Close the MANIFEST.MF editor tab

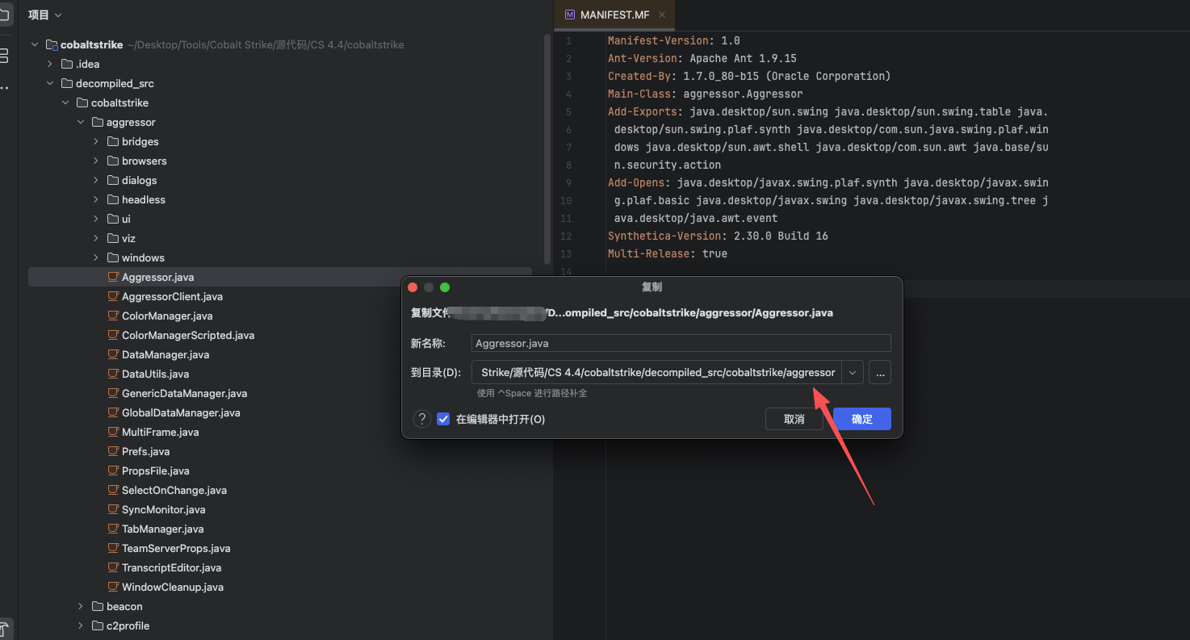pos(662,15)
